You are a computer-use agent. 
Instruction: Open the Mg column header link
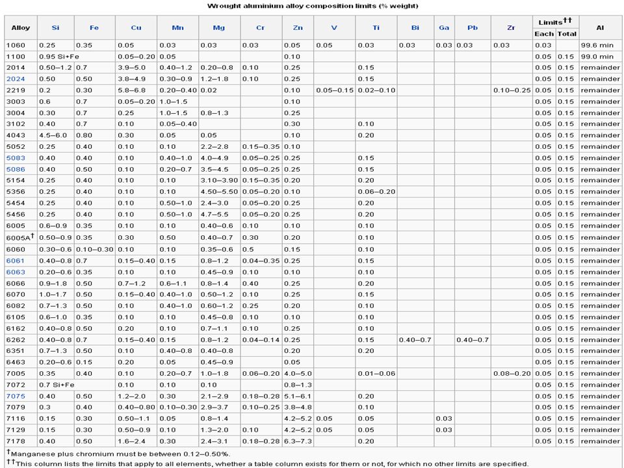click(219, 27)
